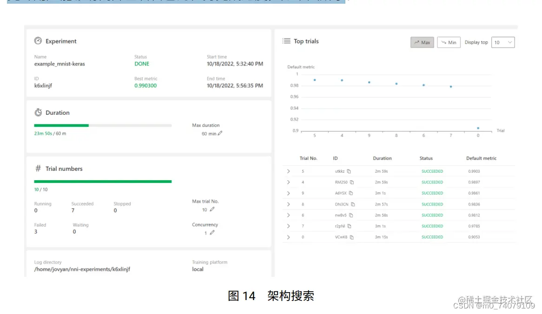Click the trial numbers progress bar
The width and height of the screenshot is (542, 314).
click(x=103, y=181)
